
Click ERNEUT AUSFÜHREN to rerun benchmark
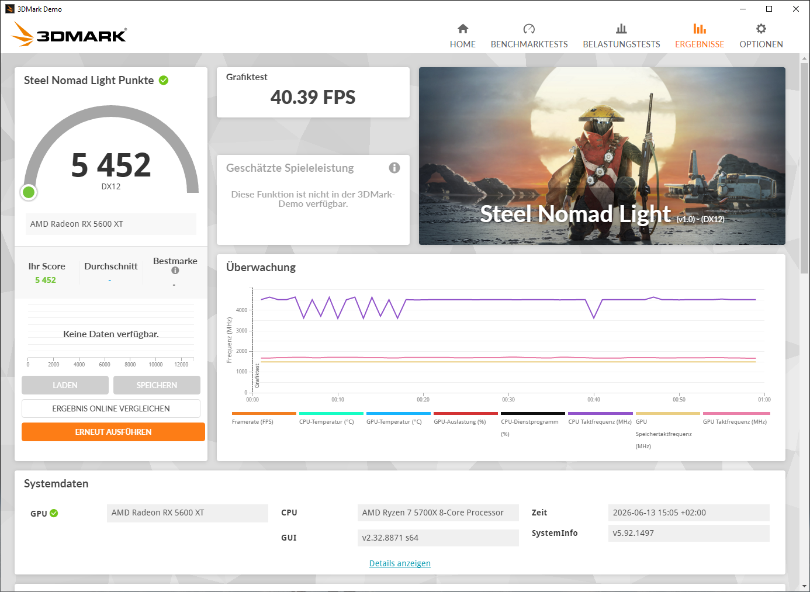click(x=113, y=432)
